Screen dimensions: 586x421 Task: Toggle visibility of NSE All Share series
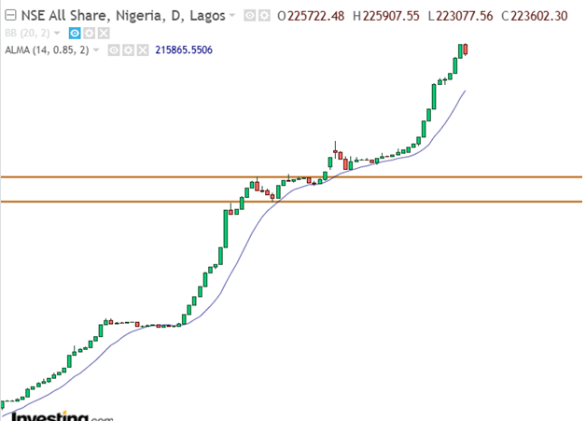(249, 16)
